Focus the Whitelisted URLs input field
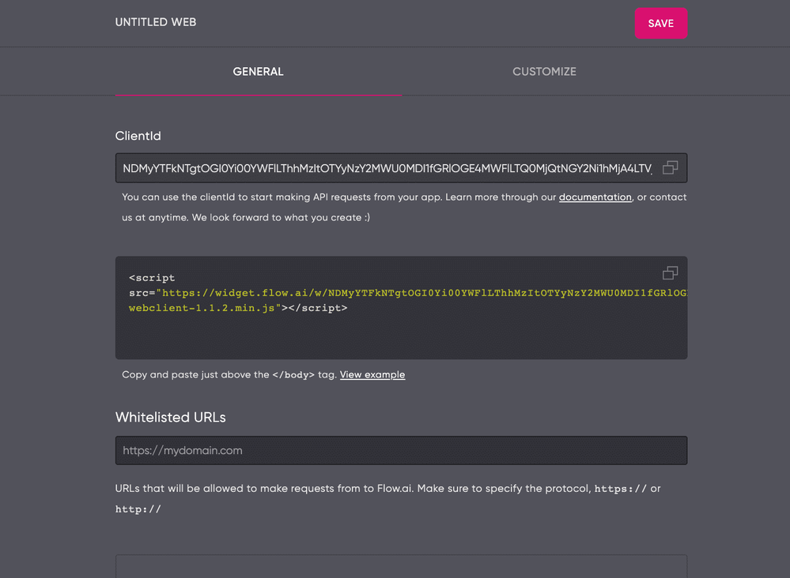Viewport: 790px width, 578px height. (401, 450)
